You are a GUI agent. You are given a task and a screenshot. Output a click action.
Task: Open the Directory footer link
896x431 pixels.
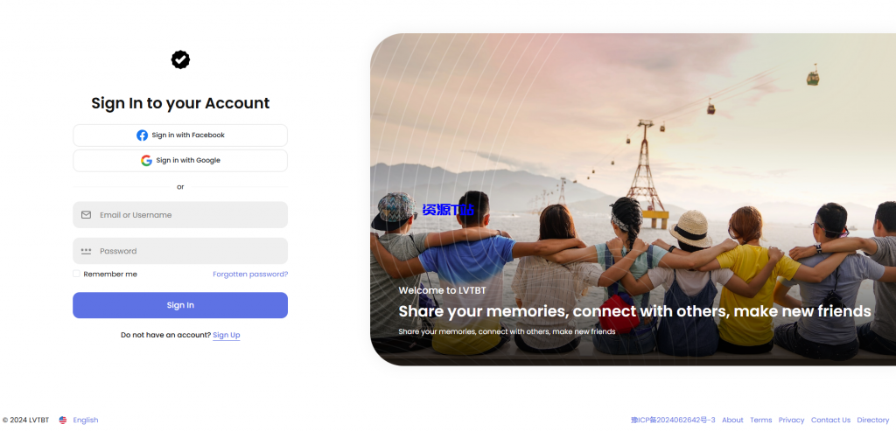pos(873,421)
